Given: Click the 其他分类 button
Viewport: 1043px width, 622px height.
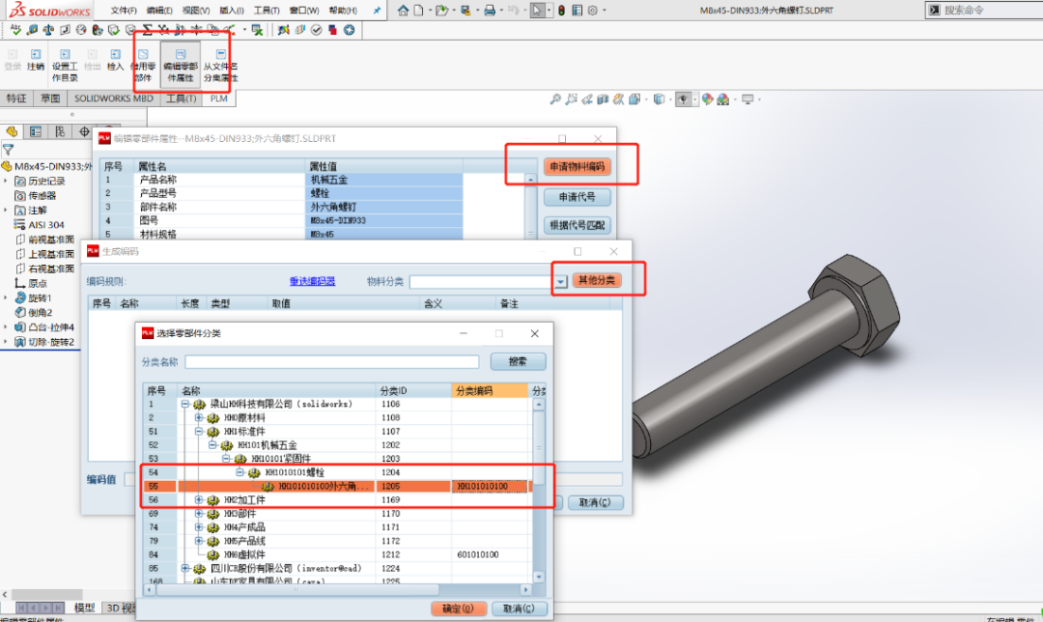Looking at the screenshot, I should tap(597, 280).
